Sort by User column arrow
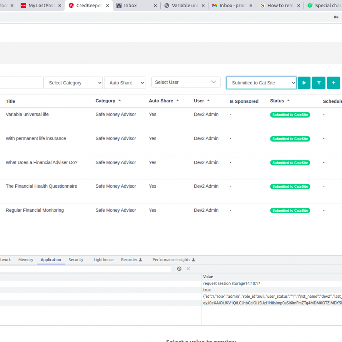The height and width of the screenshot is (342, 342). 208,100
